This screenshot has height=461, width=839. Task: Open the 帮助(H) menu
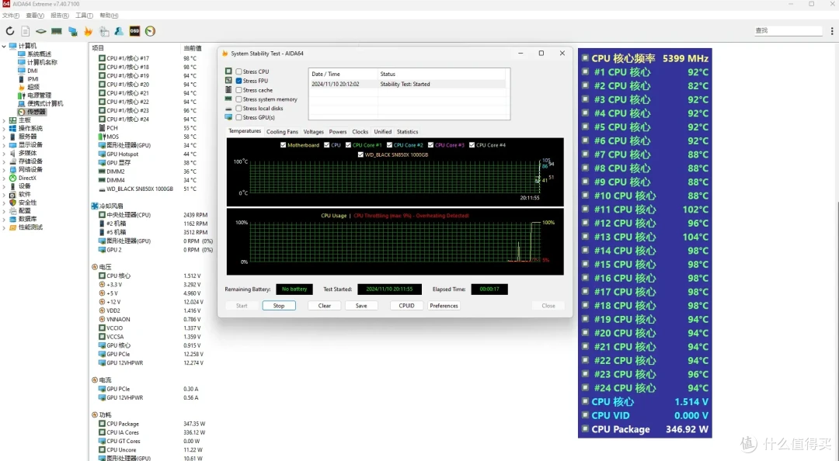[x=110, y=16]
